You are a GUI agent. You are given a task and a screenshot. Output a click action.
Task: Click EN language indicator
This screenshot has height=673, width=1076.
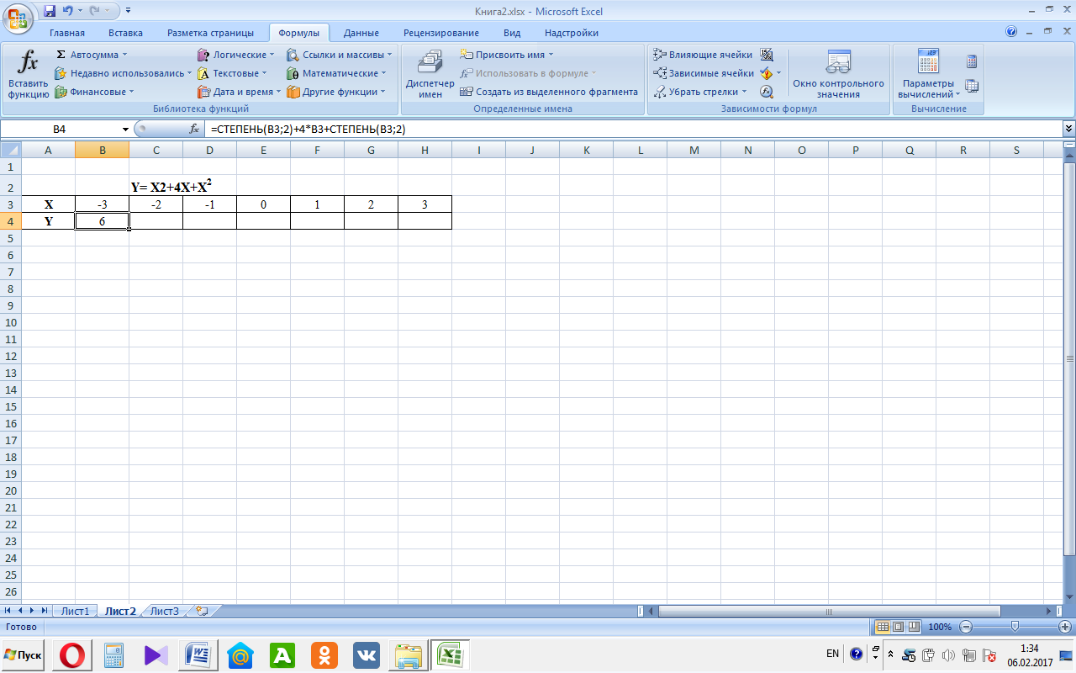pyautogui.click(x=832, y=654)
